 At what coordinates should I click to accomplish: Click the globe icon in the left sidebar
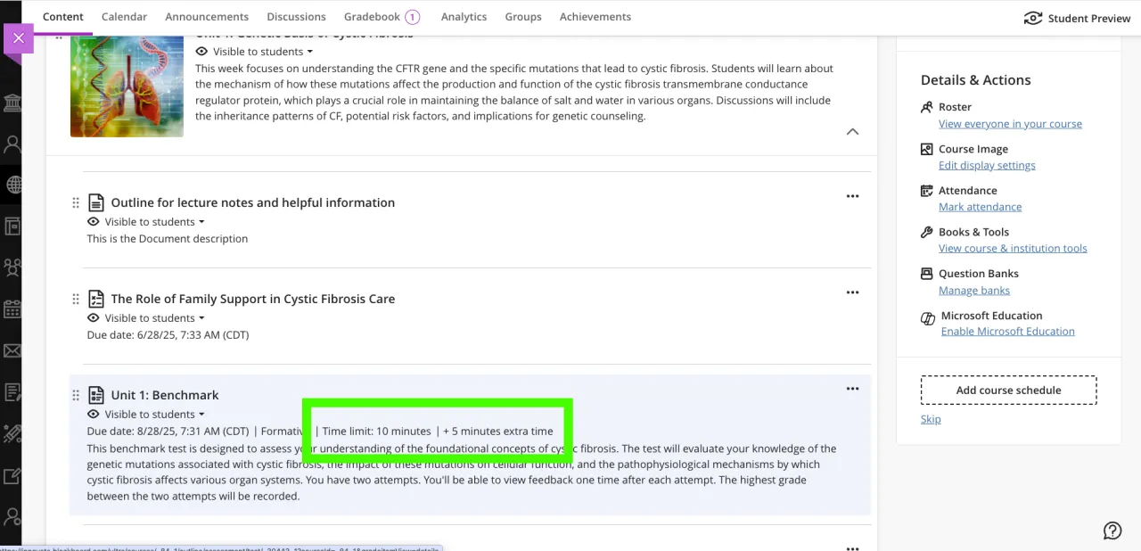tap(12, 185)
